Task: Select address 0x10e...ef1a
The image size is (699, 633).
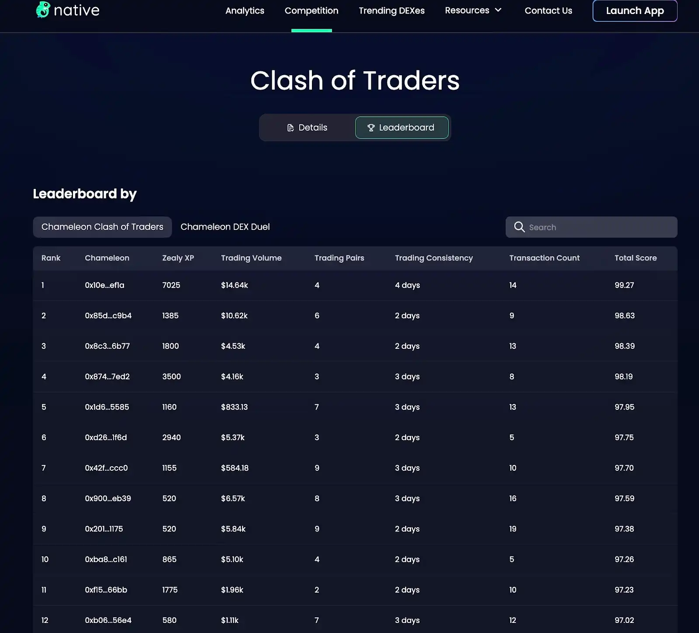Action: click(x=104, y=285)
